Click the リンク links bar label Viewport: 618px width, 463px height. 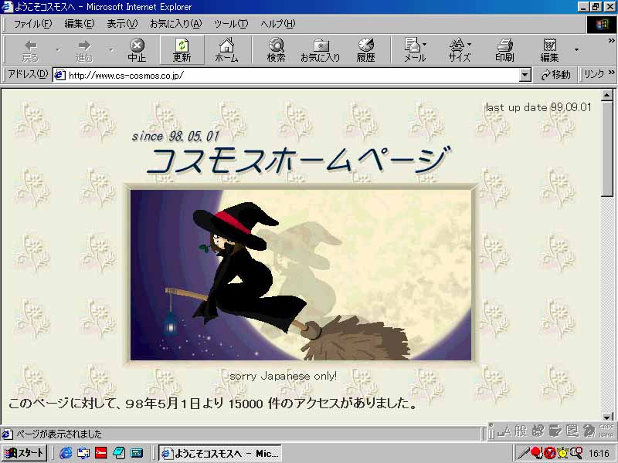594,74
